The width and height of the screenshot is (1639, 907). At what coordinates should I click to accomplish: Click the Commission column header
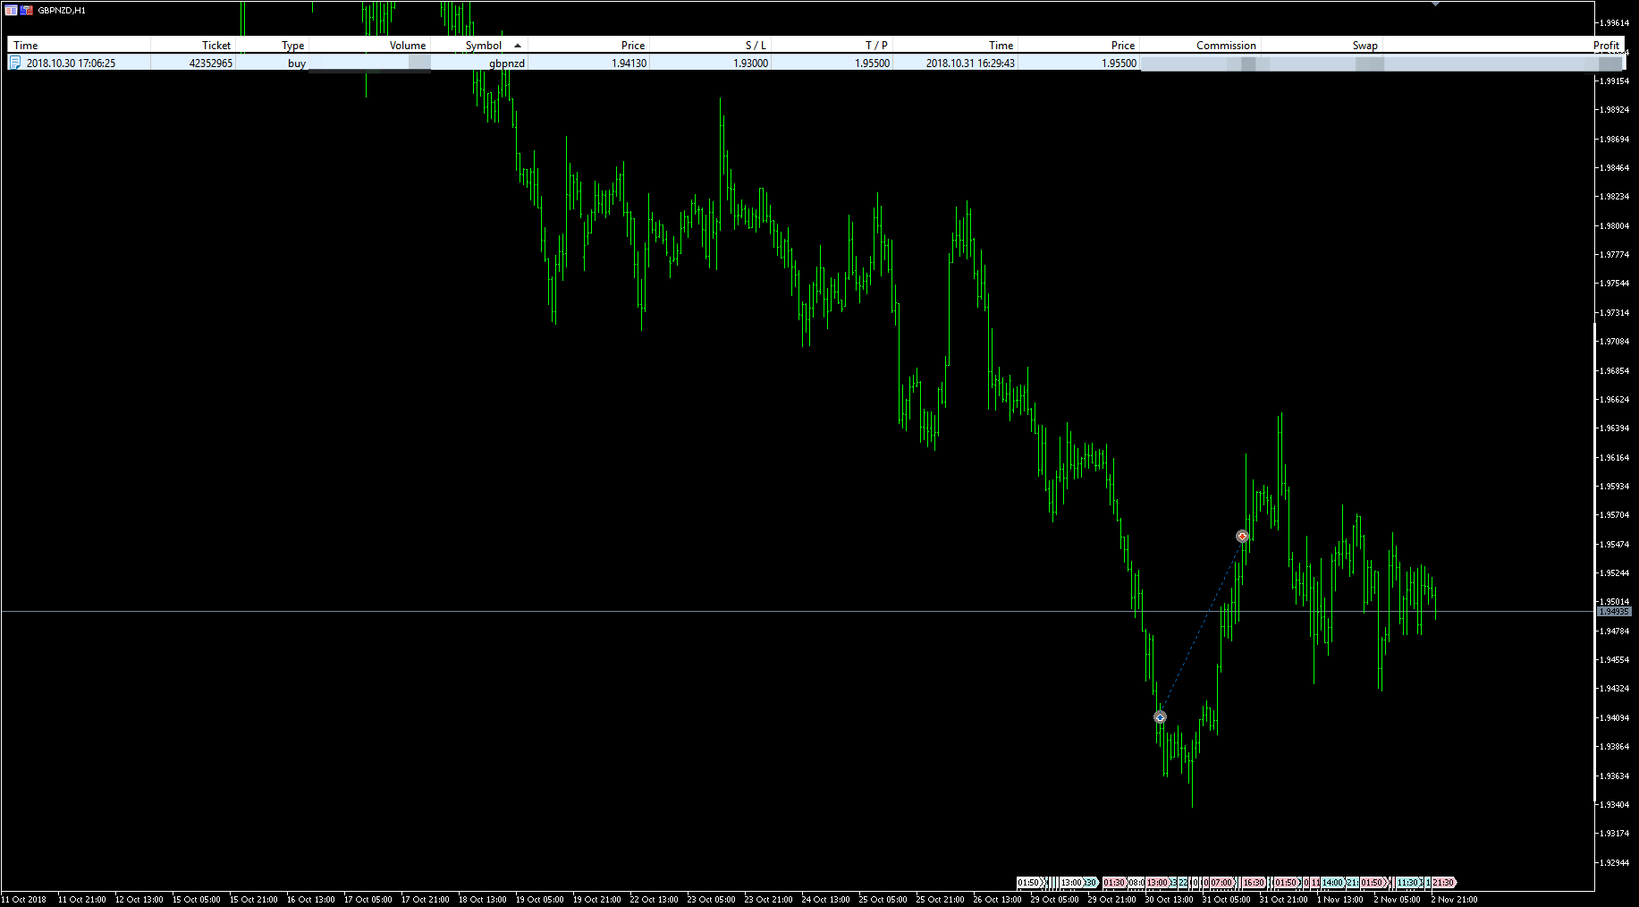pos(1226,46)
